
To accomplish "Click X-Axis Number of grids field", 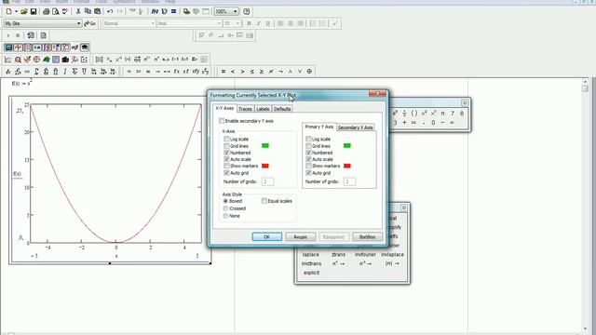I will (267, 182).
